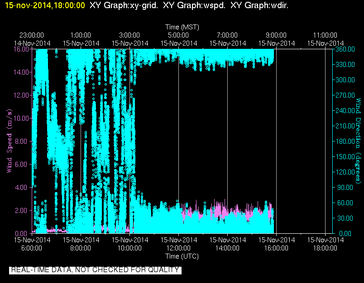Click the 6.00 wind speed axis value
Screen dimensions: 364x283
(23, 165)
